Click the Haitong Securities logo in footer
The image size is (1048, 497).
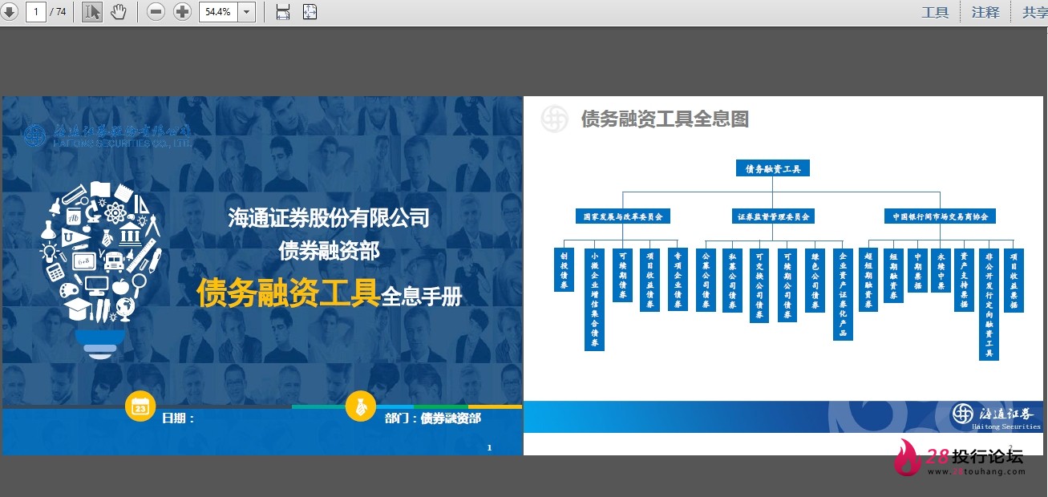pos(995,417)
